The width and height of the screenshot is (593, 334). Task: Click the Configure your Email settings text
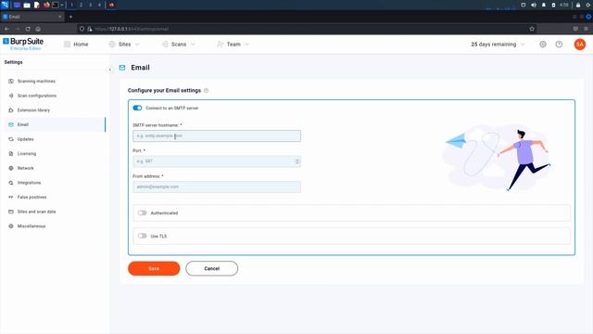164,91
